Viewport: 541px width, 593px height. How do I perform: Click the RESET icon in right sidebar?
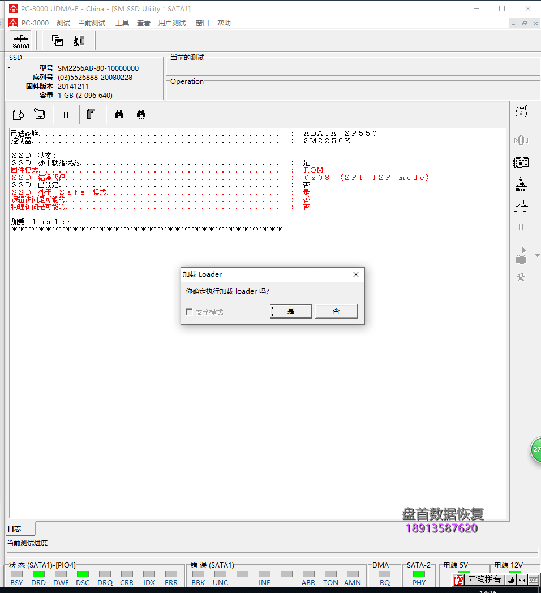[521, 184]
